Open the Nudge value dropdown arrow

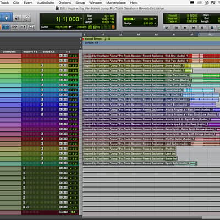[x=155, y=23]
